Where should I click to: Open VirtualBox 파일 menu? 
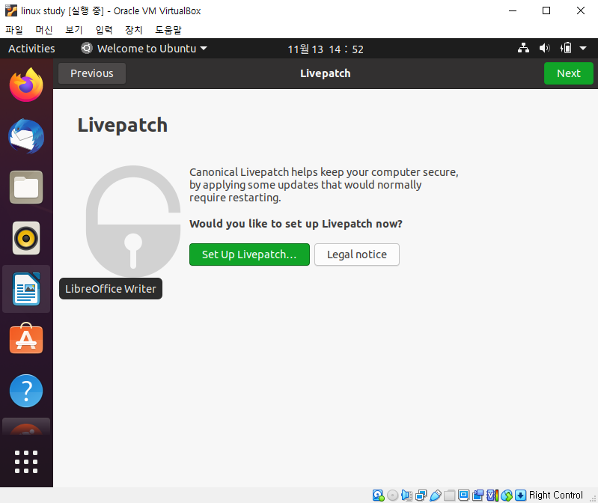click(14, 30)
